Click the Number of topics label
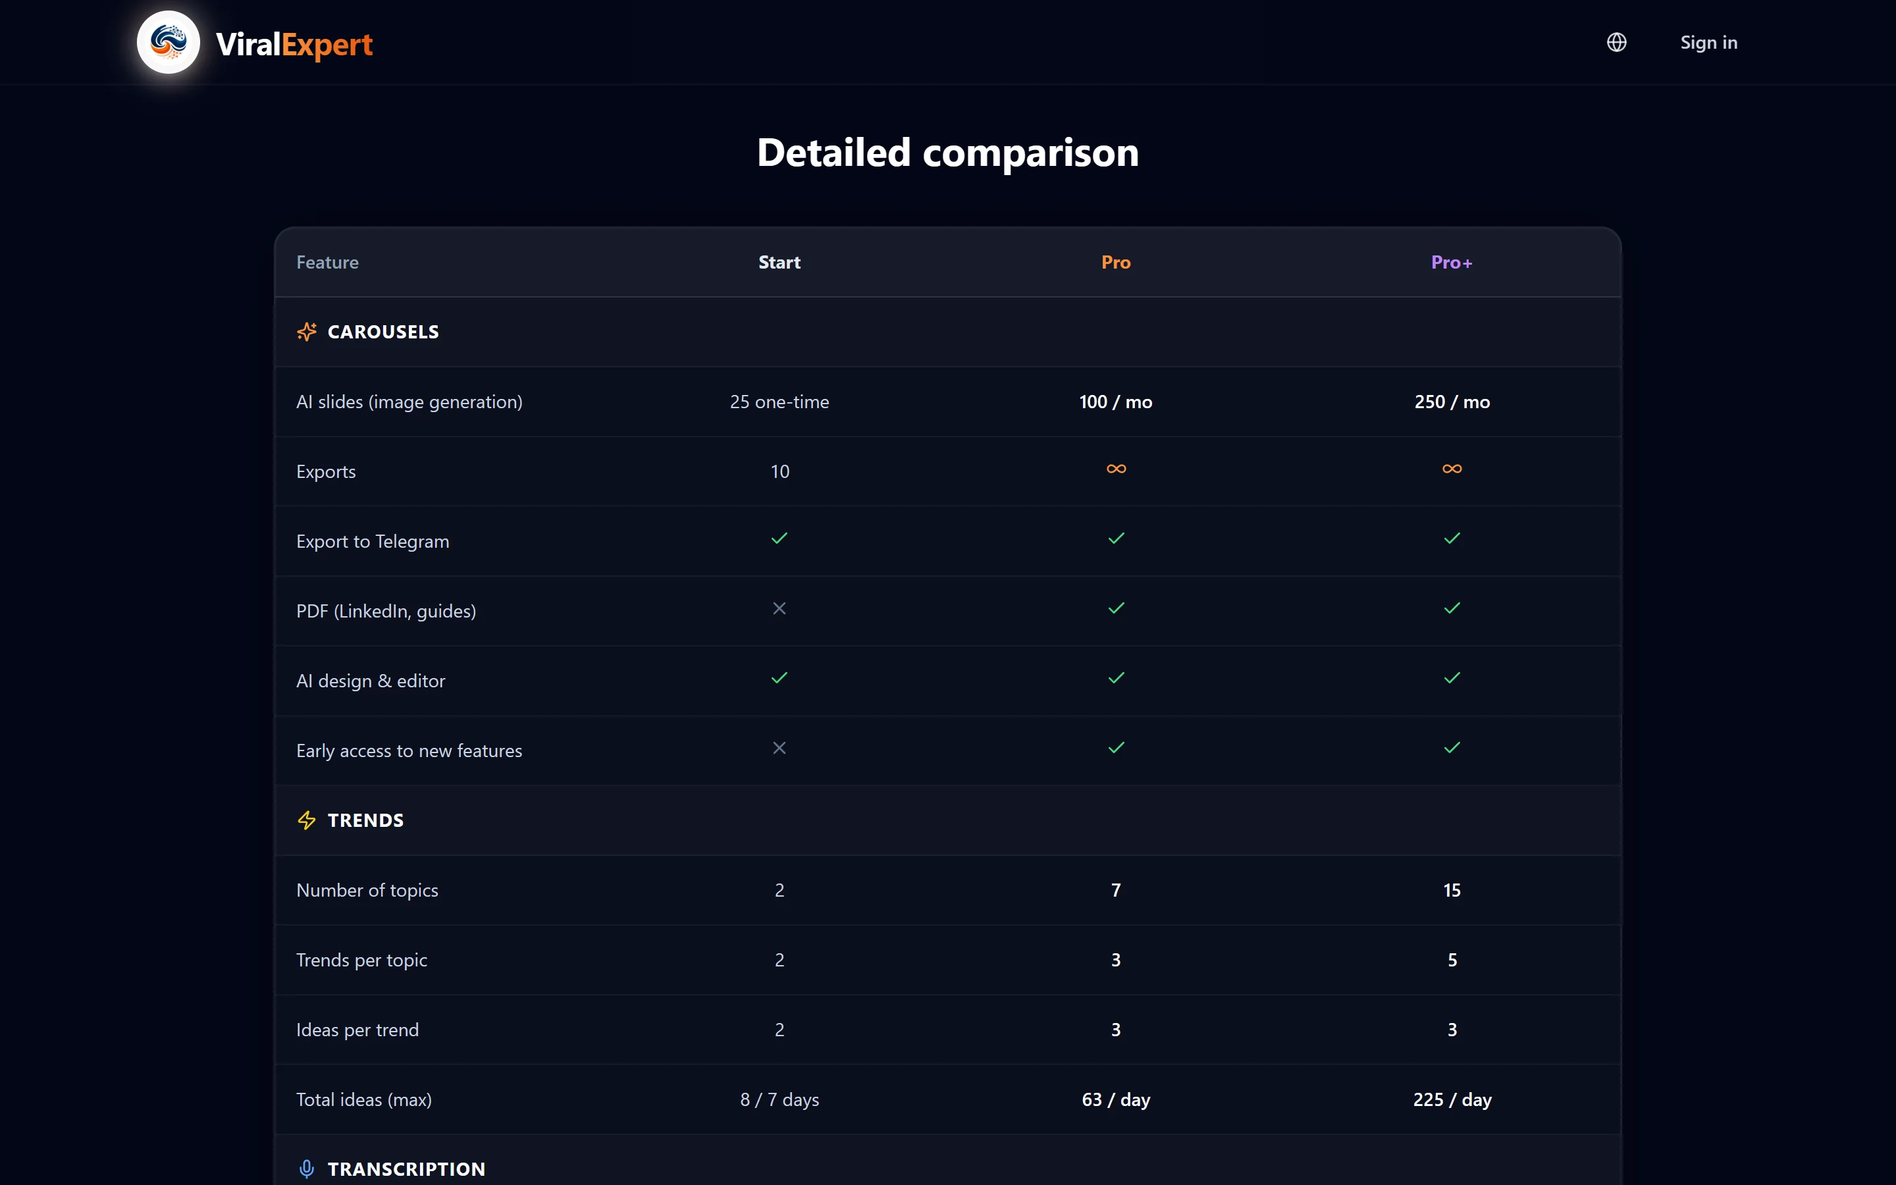This screenshot has width=1896, height=1185. (367, 890)
